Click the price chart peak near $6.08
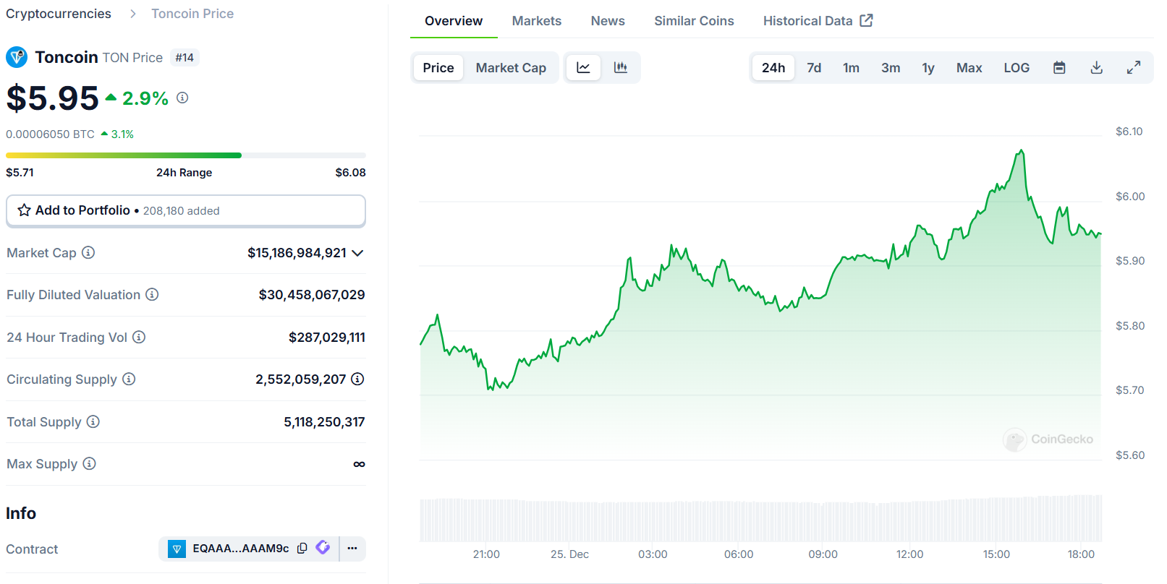1167x584 pixels. point(1022,151)
